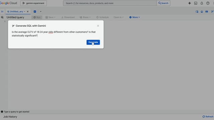
Task: Click the keyboard shortcuts icon in tab bar
Action: [x=207, y=12]
